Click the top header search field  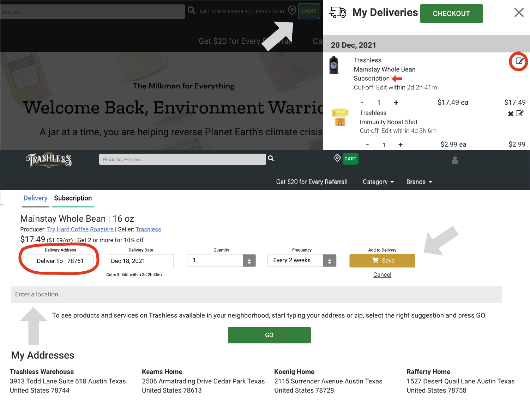[92, 12]
